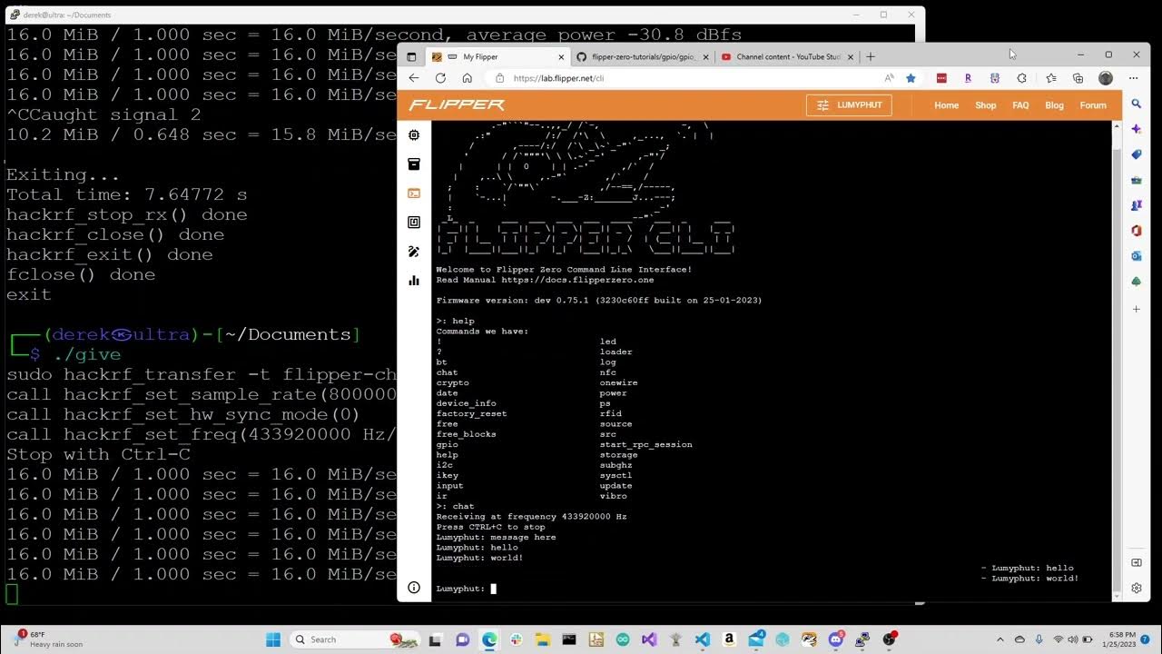Viewport: 1162px width, 654px height.
Task: Open the NFC tools sidebar icon
Action: pos(414,223)
